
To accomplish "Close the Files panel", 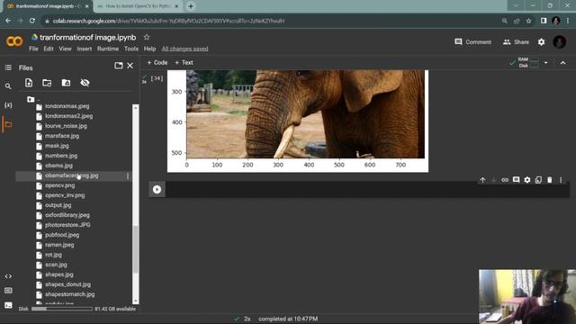I will (130, 66).
